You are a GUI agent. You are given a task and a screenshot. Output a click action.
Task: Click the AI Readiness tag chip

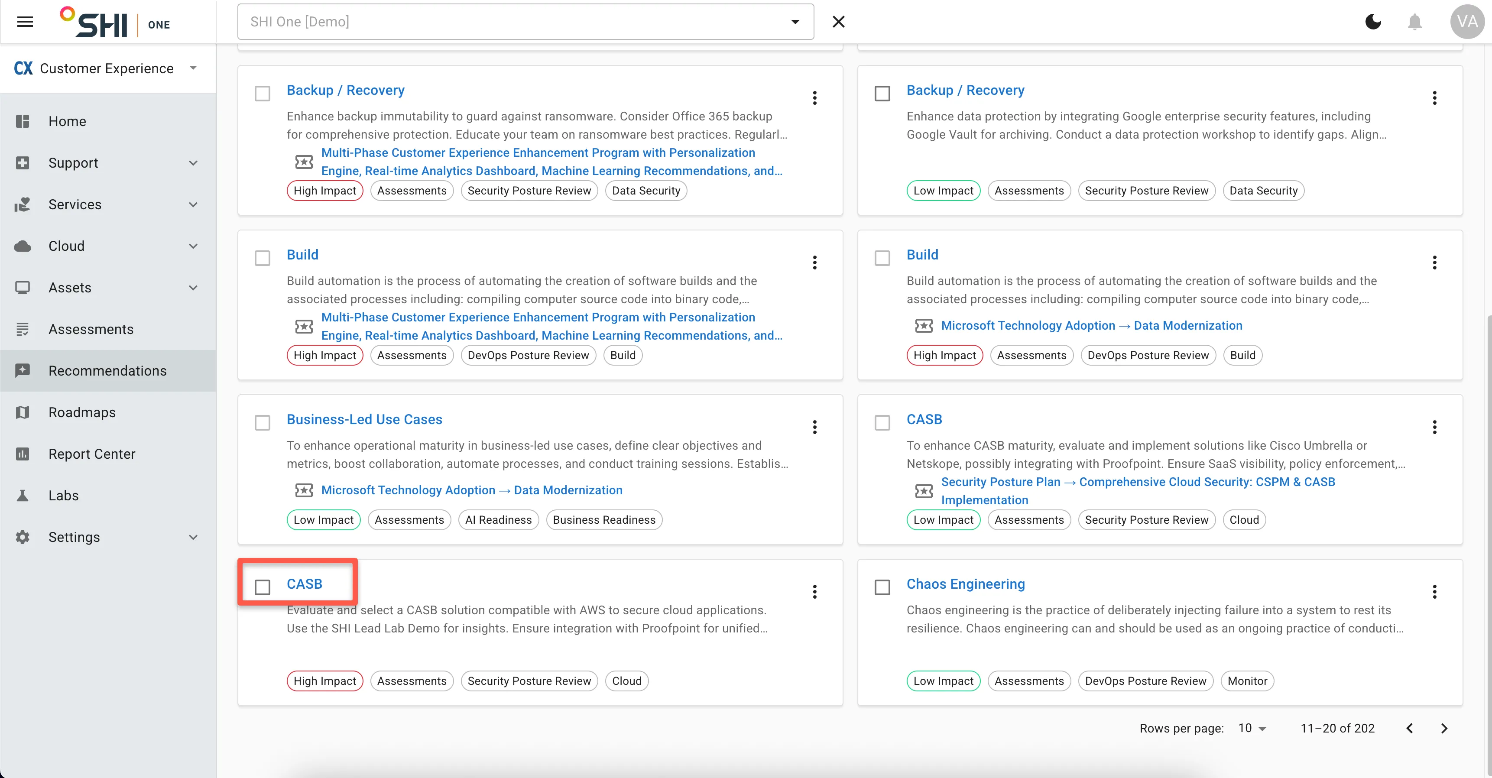[x=498, y=520]
